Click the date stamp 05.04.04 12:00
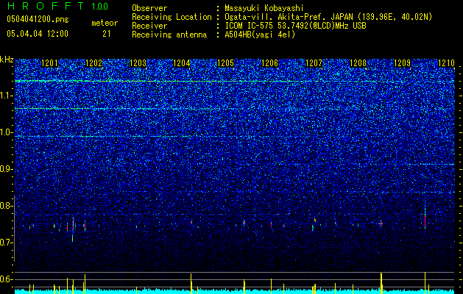Screen dimensions: 463x294 click(38, 34)
